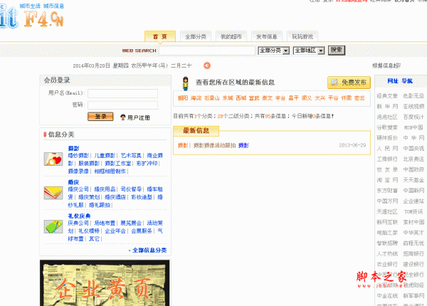Image resolution: width=427 pixels, height=306 pixels.
Task: Open the 婚庆酒店 subcategory link
Action: 115,197
